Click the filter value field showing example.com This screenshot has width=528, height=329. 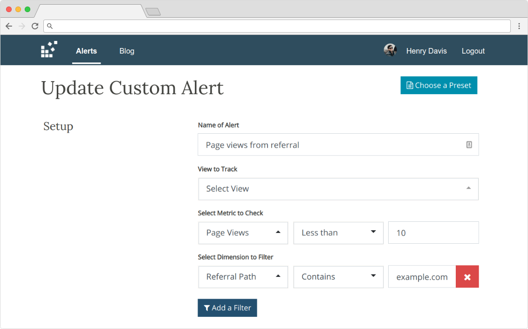point(422,277)
